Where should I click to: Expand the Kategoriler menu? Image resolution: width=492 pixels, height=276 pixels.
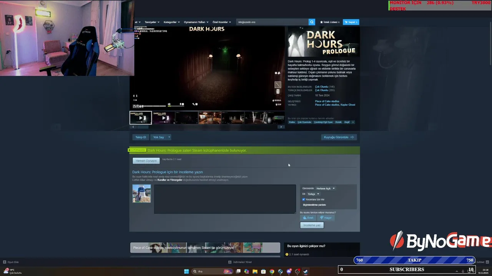tap(171, 22)
